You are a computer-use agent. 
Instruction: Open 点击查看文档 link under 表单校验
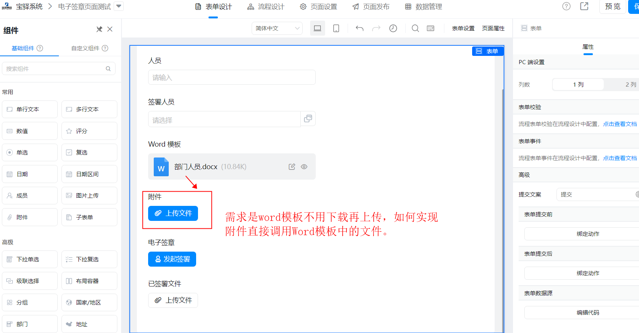pos(620,124)
